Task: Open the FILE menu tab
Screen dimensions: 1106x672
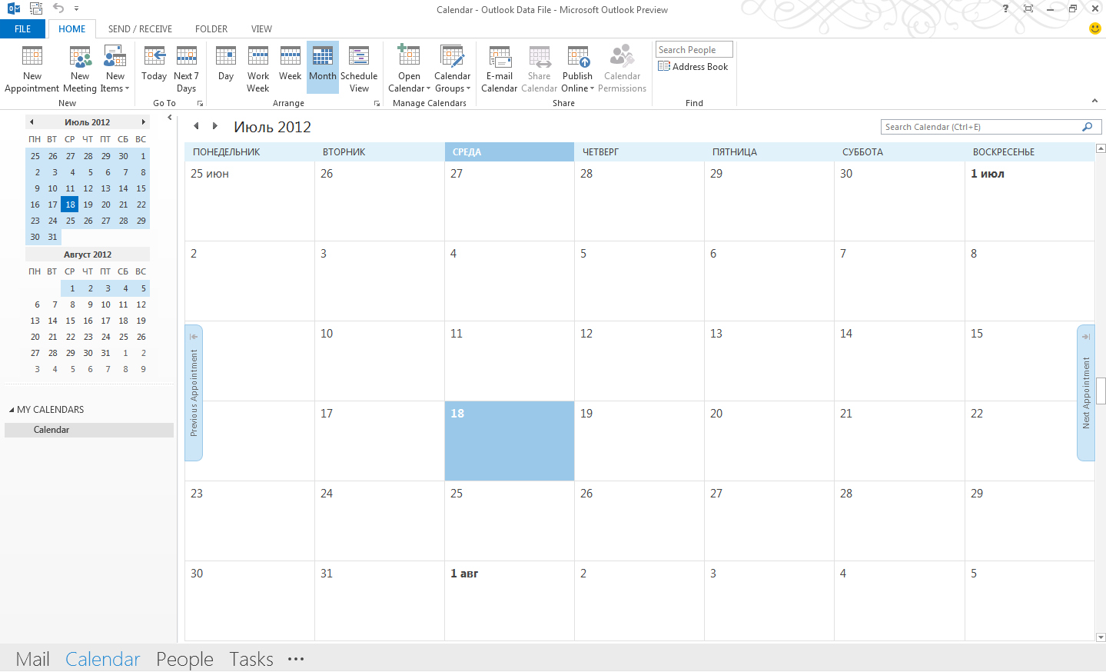Action: 23,29
